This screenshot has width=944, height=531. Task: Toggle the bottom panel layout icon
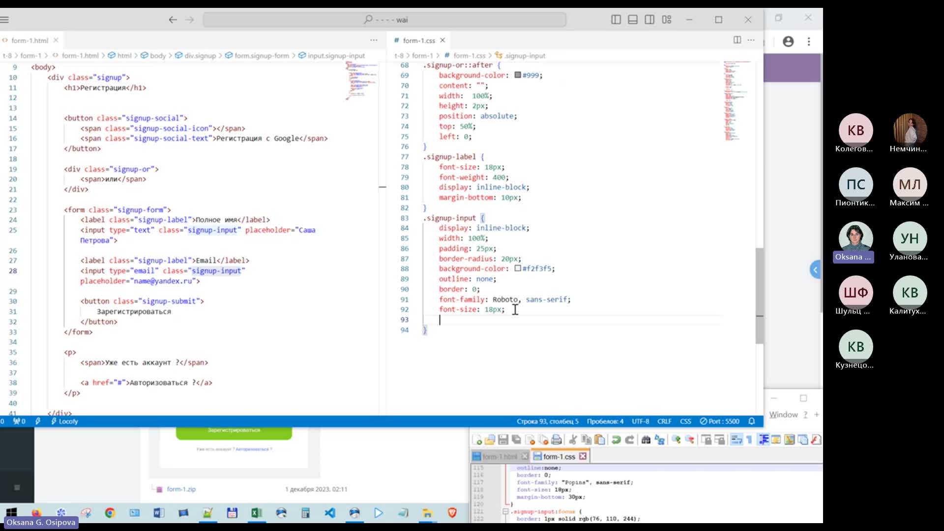click(x=633, y=20)
